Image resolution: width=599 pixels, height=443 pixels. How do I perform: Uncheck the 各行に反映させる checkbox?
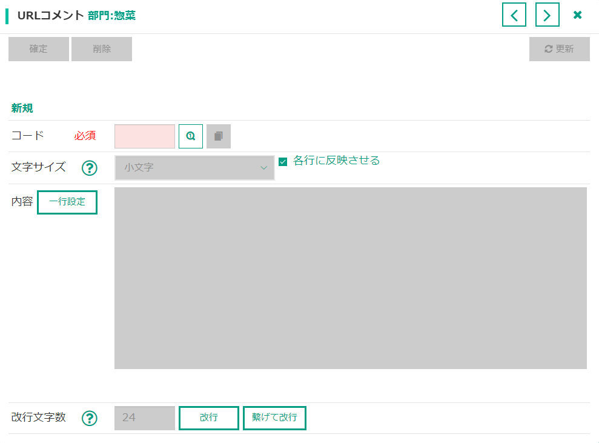click(x=283, y=162)
